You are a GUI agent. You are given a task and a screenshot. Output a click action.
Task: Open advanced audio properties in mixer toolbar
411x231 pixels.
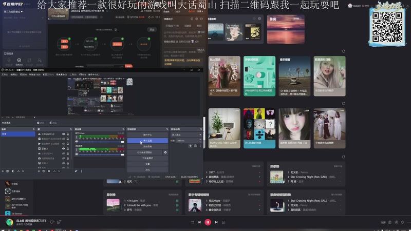click(x=76, y=171)
